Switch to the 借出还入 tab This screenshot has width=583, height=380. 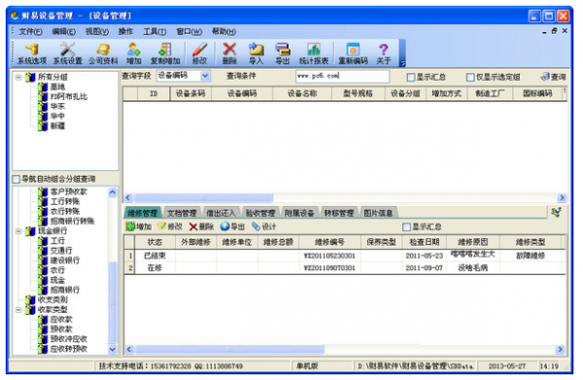(x=221, y=213)
